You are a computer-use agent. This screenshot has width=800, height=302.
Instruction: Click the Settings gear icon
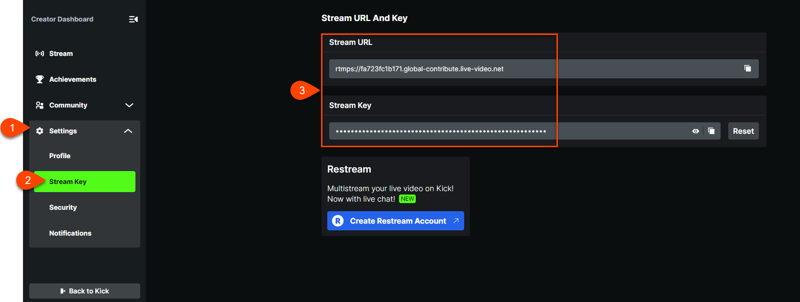tap(40, 131)
